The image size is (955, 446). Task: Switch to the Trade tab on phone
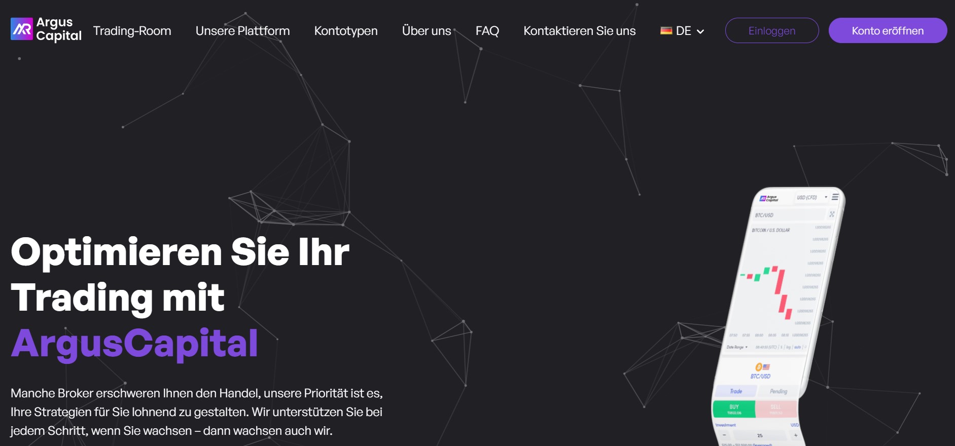(x=736, y=391)
